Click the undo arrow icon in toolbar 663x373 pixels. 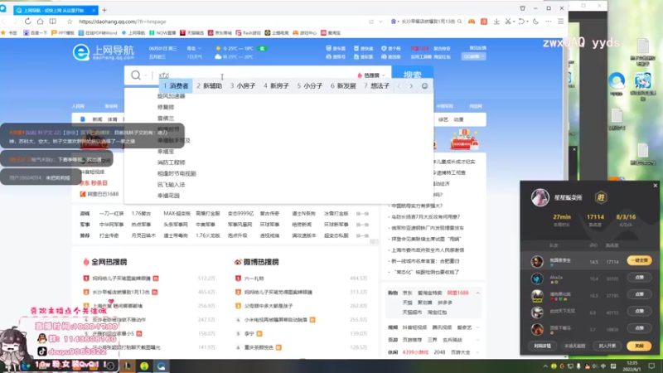pyautogui.click(x=522, y=22)
